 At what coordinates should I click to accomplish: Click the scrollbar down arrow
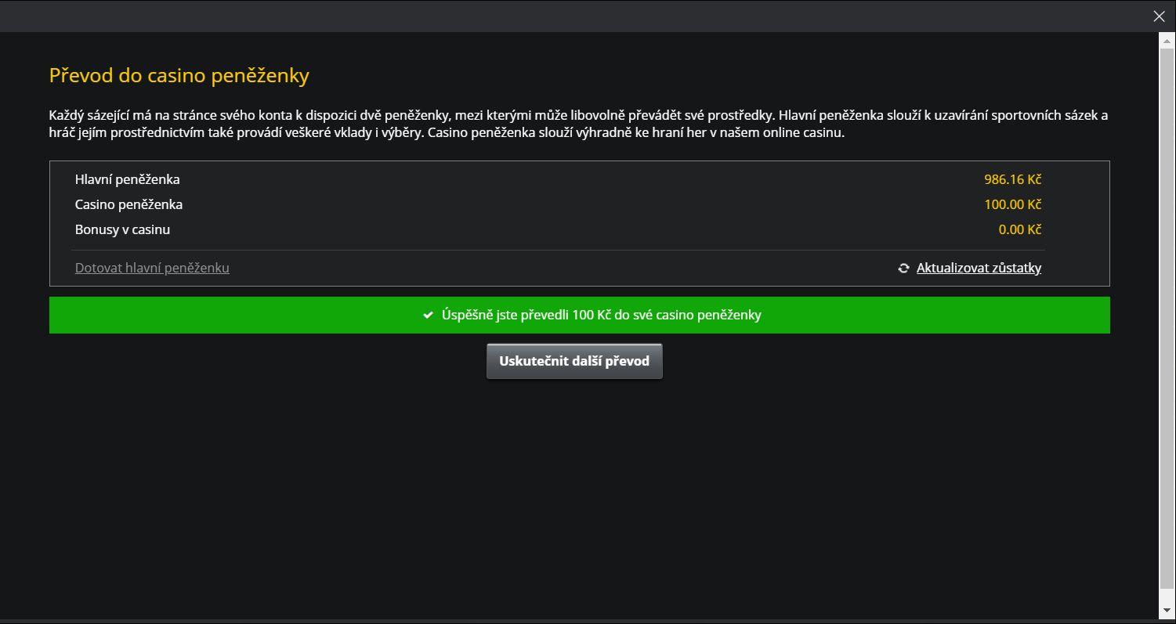(x=1167, y=610)
